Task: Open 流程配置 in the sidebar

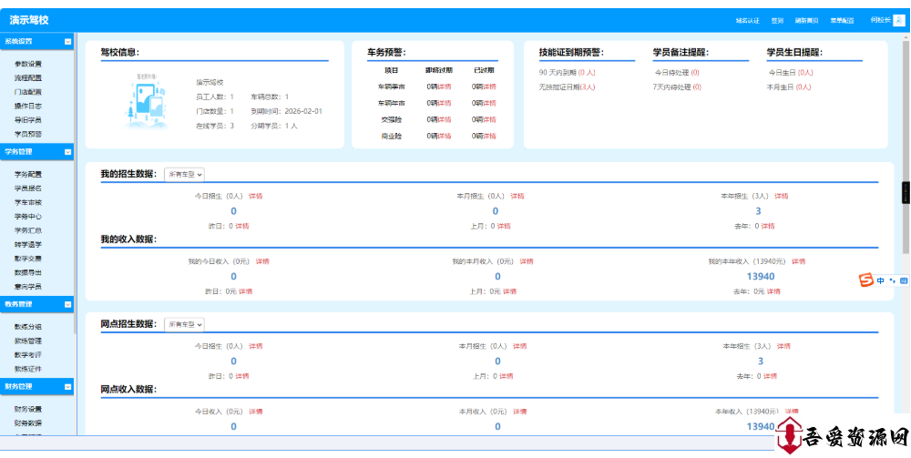Action: click(28, 77)
